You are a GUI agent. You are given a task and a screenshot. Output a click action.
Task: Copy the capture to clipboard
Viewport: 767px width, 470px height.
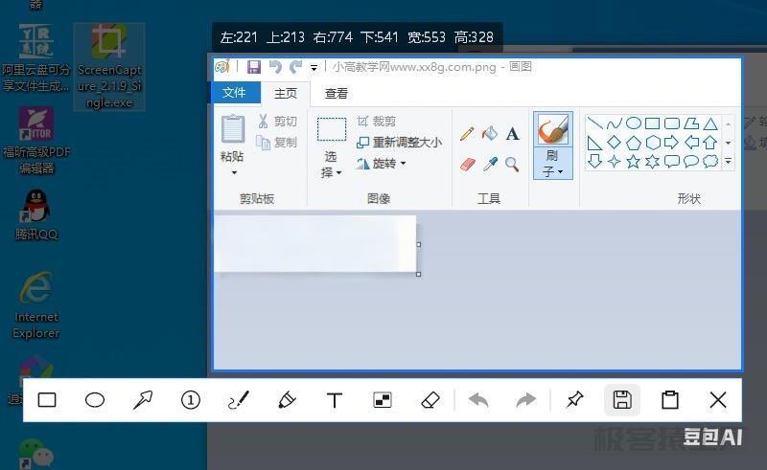[x=670, y=400]
